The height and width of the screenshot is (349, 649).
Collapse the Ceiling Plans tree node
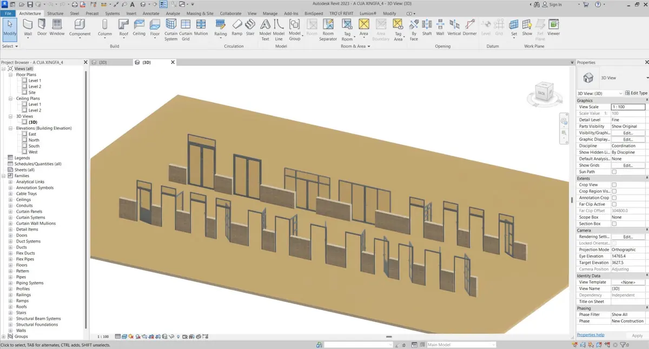pyautogui.click(x=11, y=98)
